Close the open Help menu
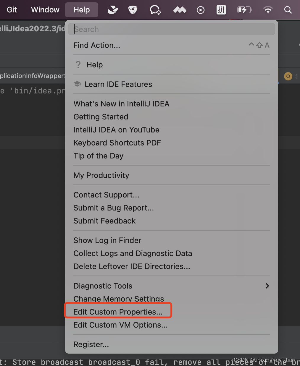Screen dimensions: 300x366 [81, 10]
